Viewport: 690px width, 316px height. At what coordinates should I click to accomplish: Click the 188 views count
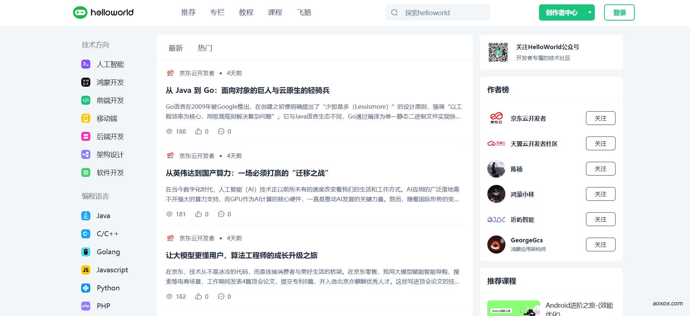(181, 131)
